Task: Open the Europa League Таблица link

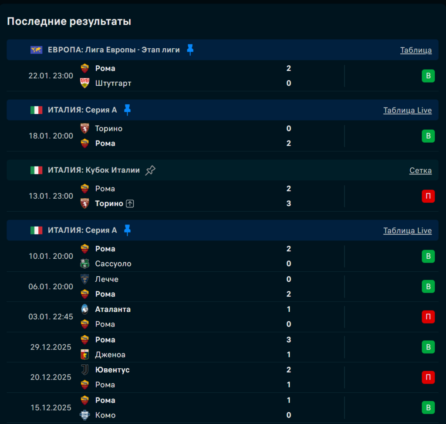Action: [416, 50]
